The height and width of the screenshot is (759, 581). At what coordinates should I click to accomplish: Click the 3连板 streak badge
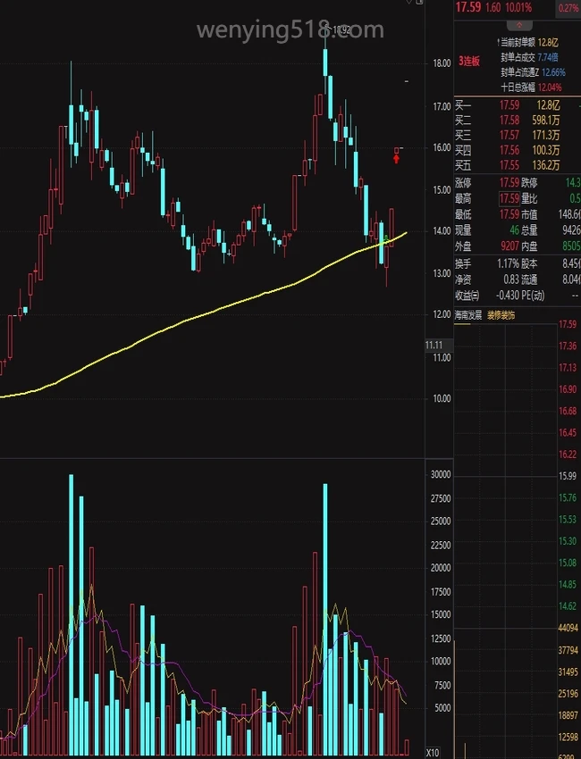click(469, 62)
